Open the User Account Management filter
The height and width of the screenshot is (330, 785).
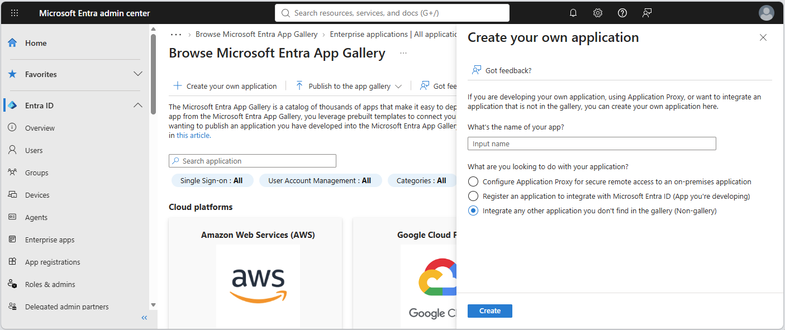point(320,180)
